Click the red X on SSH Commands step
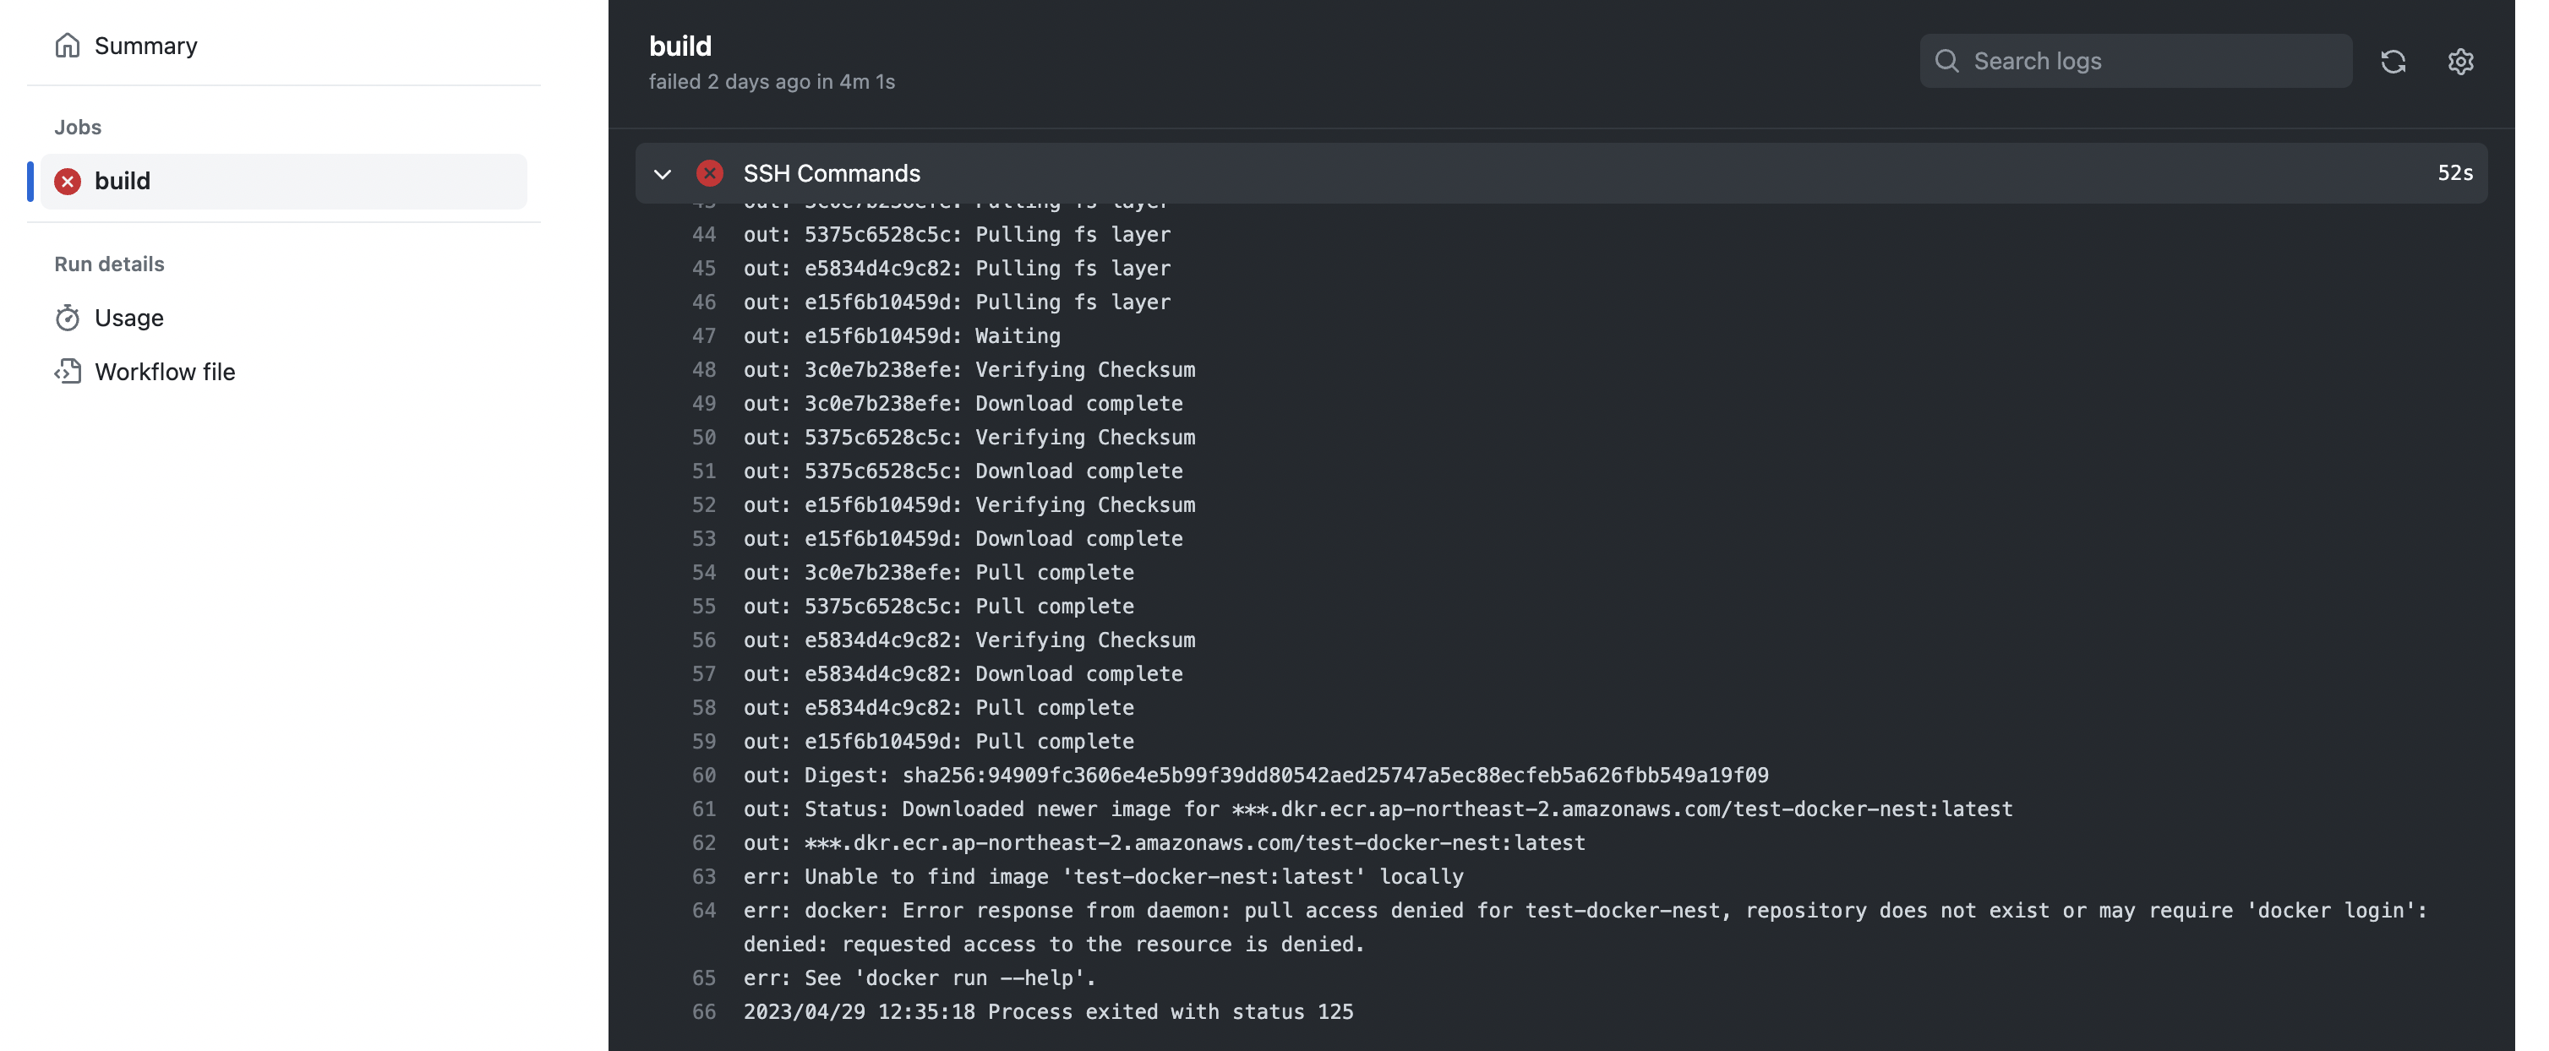Image resolution: width=2549 pixels, height=1051 pixels. click(709, 173)
